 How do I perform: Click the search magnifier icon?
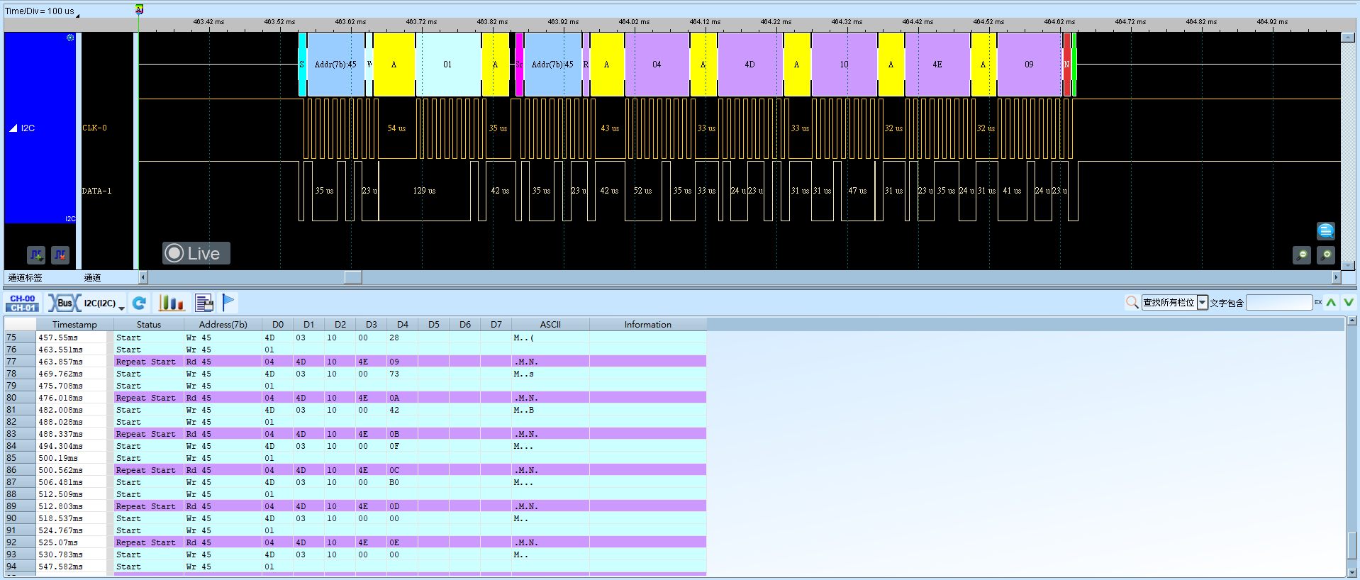tap(1132, 303)
